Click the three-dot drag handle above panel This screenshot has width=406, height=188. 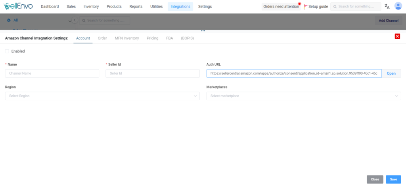click(203, 30)
